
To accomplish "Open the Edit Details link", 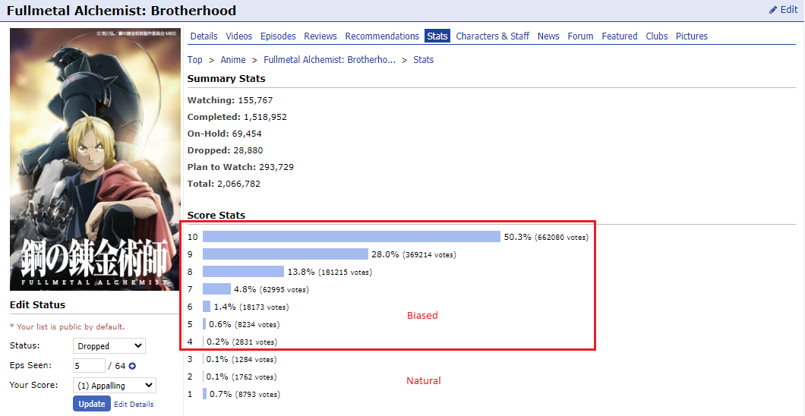I will (x=134, y=404).
